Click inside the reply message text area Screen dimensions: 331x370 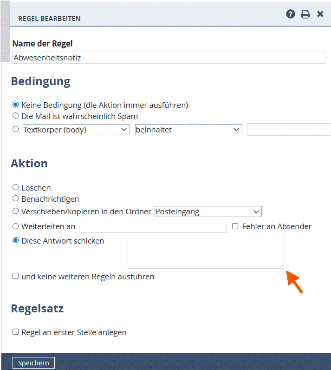[206, 251]
